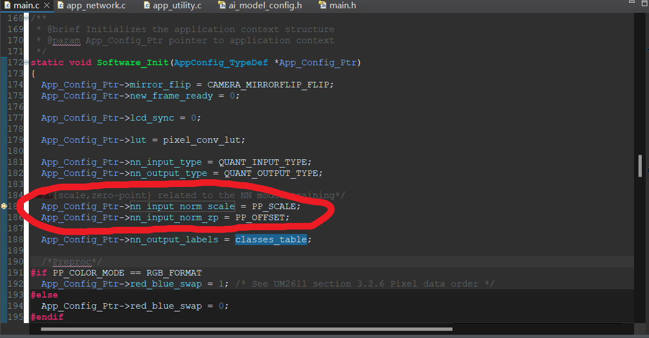Click the maximize editor icon at top right
Screen dimensions: 649x338
[643, 4]
